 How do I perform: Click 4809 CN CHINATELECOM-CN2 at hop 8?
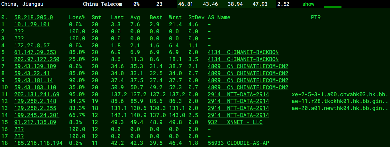pyautogui.click(x=248, y=73)
